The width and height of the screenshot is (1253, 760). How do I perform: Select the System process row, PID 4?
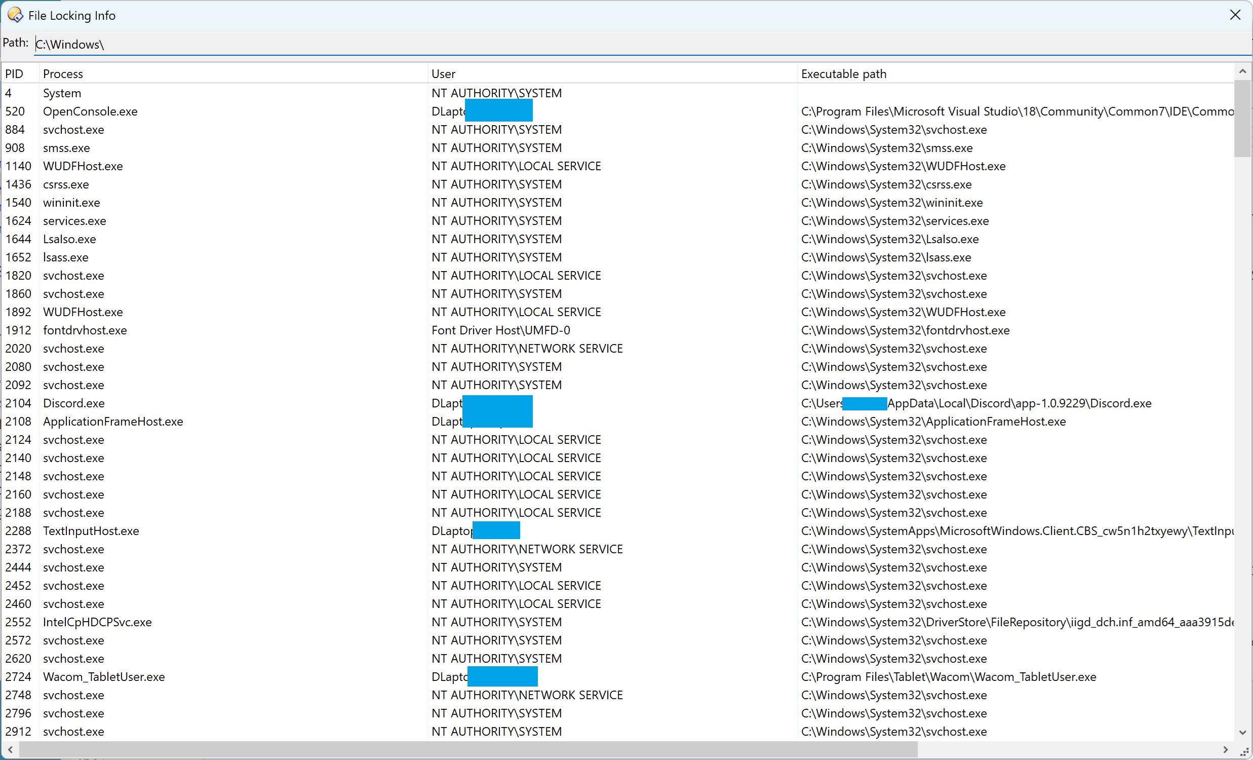[x=618, y=93]
